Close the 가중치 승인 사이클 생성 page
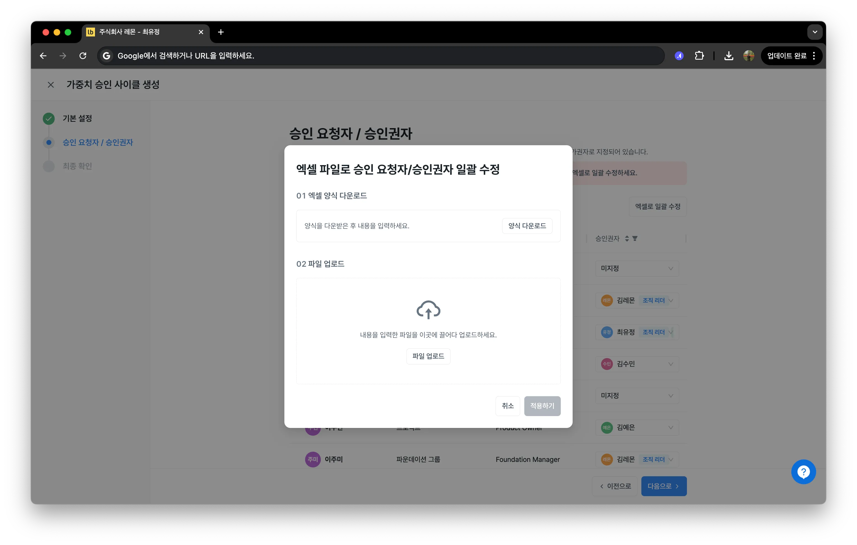This screenshot has height=545, width=857. (51, 85)
